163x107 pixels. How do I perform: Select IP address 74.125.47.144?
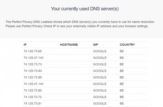point(33,84)
